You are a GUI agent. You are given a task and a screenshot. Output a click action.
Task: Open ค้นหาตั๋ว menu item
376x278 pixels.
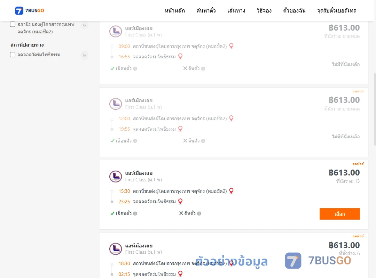coord(206,10)
